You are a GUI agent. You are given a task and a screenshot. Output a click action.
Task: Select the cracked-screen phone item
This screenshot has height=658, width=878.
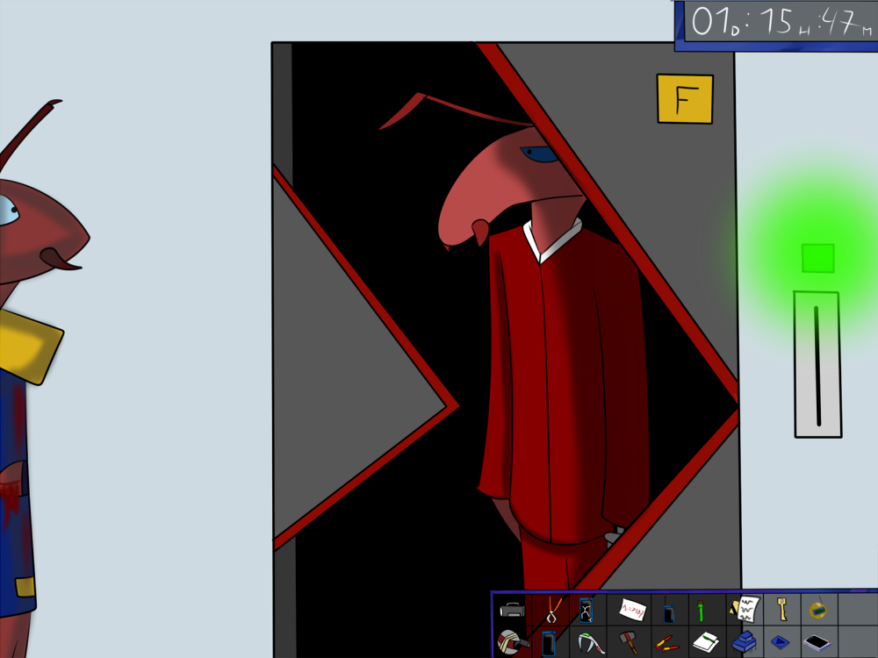[x=586, y=609]
